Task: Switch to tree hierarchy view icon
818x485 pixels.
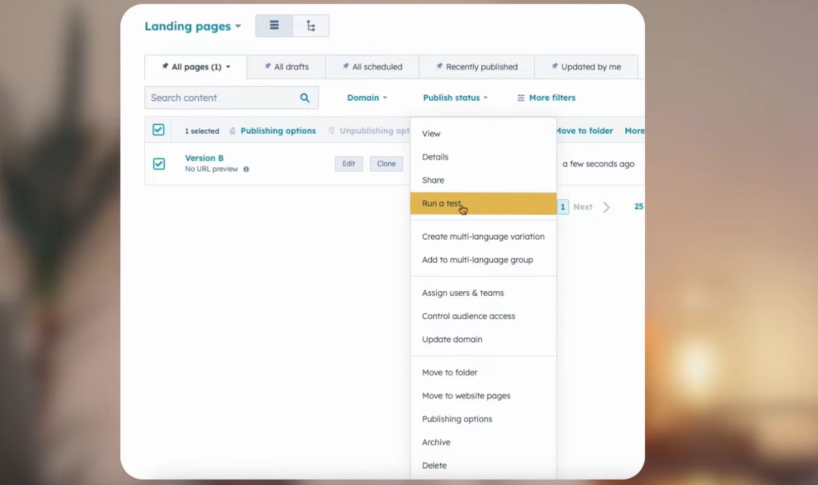Action: [x=311, y=26]
